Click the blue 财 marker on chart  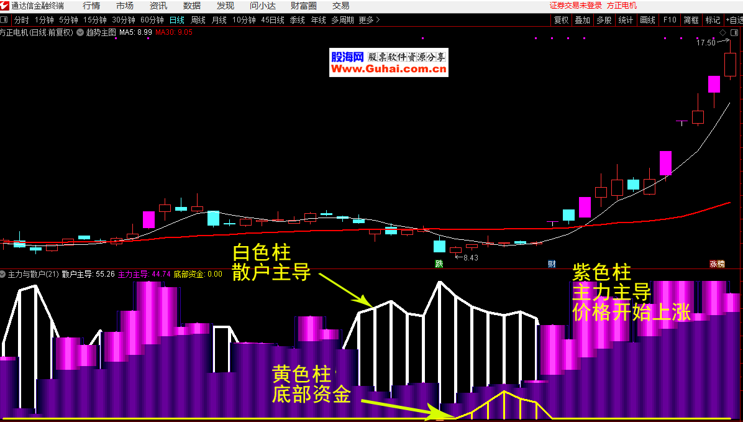click(x=552, y=264)
